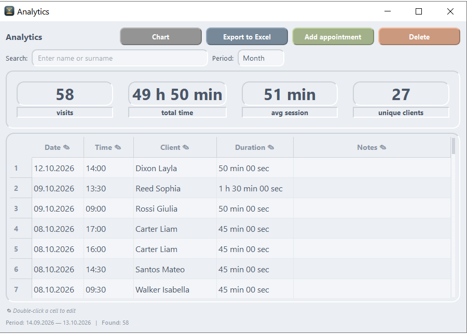467x334 pixels.
Task: Click Carter Liam in the 17:00 row
Action: coord(175,229)
